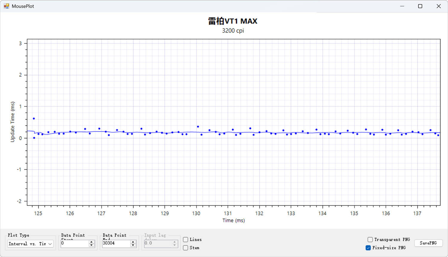Click the 3200 cpi subtitle text

tap(233, 31)
